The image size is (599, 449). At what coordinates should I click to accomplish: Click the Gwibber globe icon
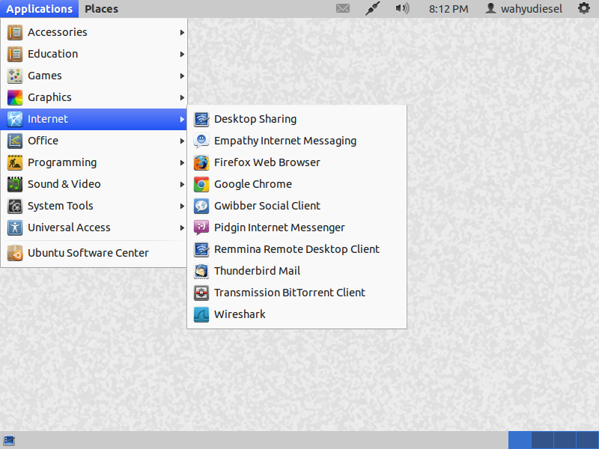coord(201,207)
